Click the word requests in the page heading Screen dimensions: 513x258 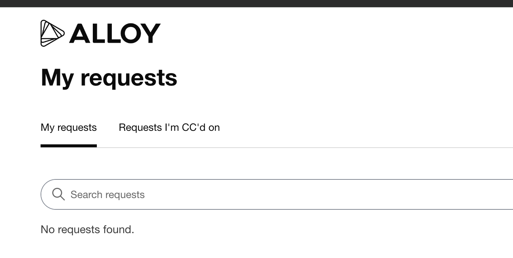point(129,77)
